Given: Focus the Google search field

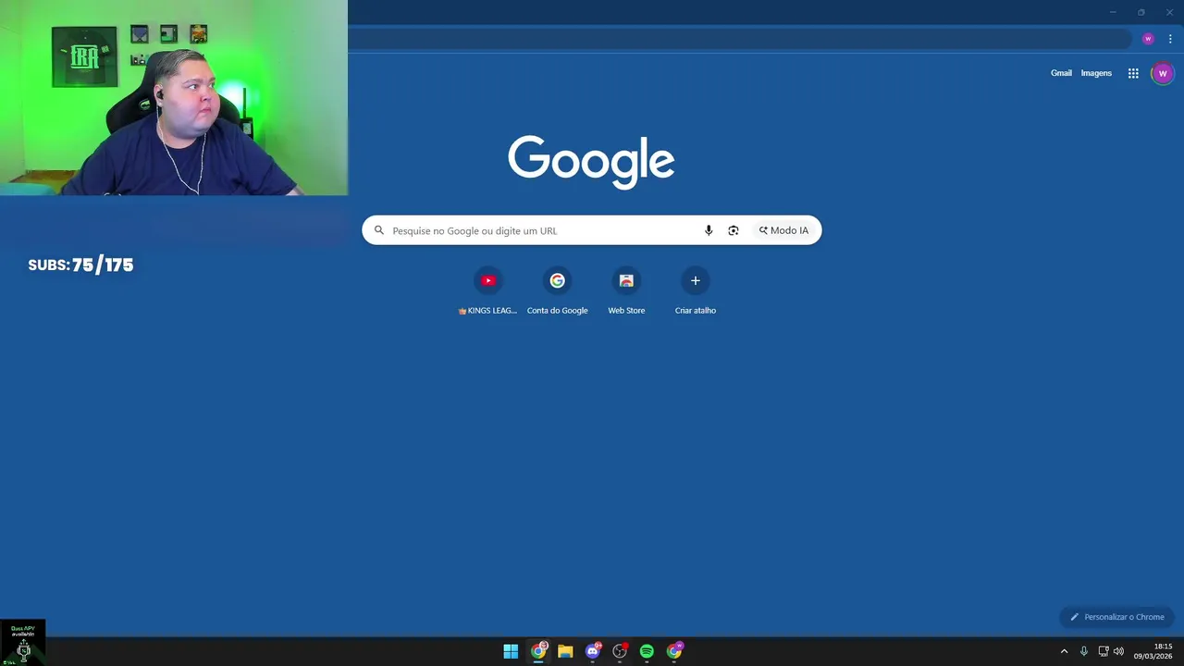Looking at the screenshot, I should [x=592, y=230].
